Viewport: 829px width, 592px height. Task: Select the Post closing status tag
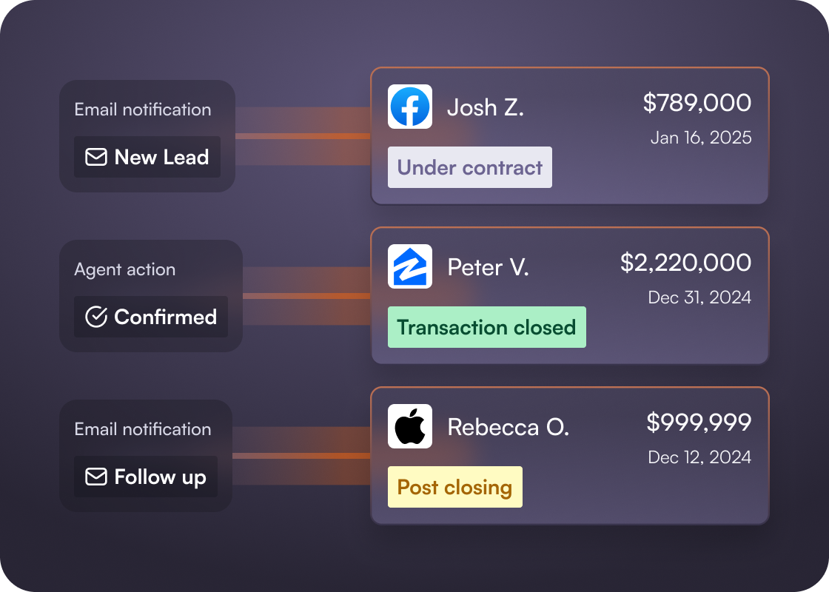[454, 487]
